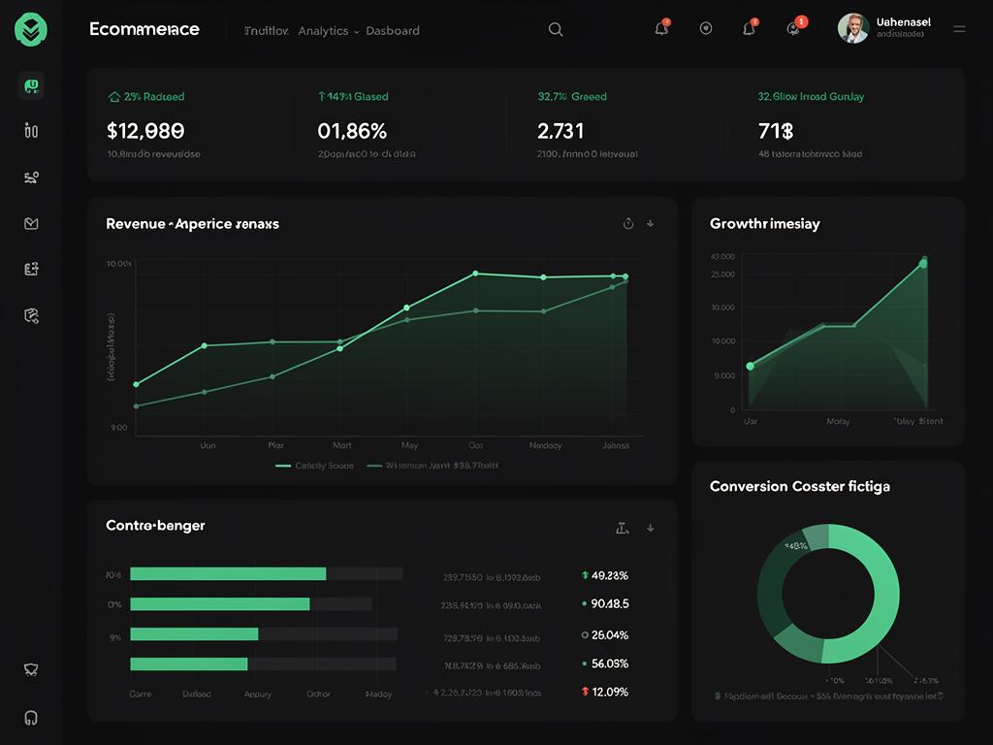The width and height of the screenshot is (993, 745).
Task: Click the circular icon between the two bells
Action: pyautogui.click(x=706, y=29)
